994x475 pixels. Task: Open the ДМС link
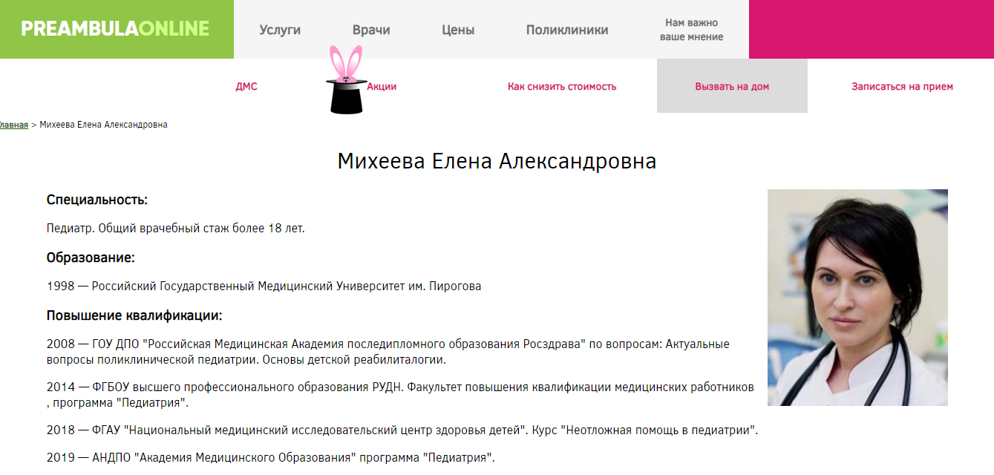pos(246,87)
